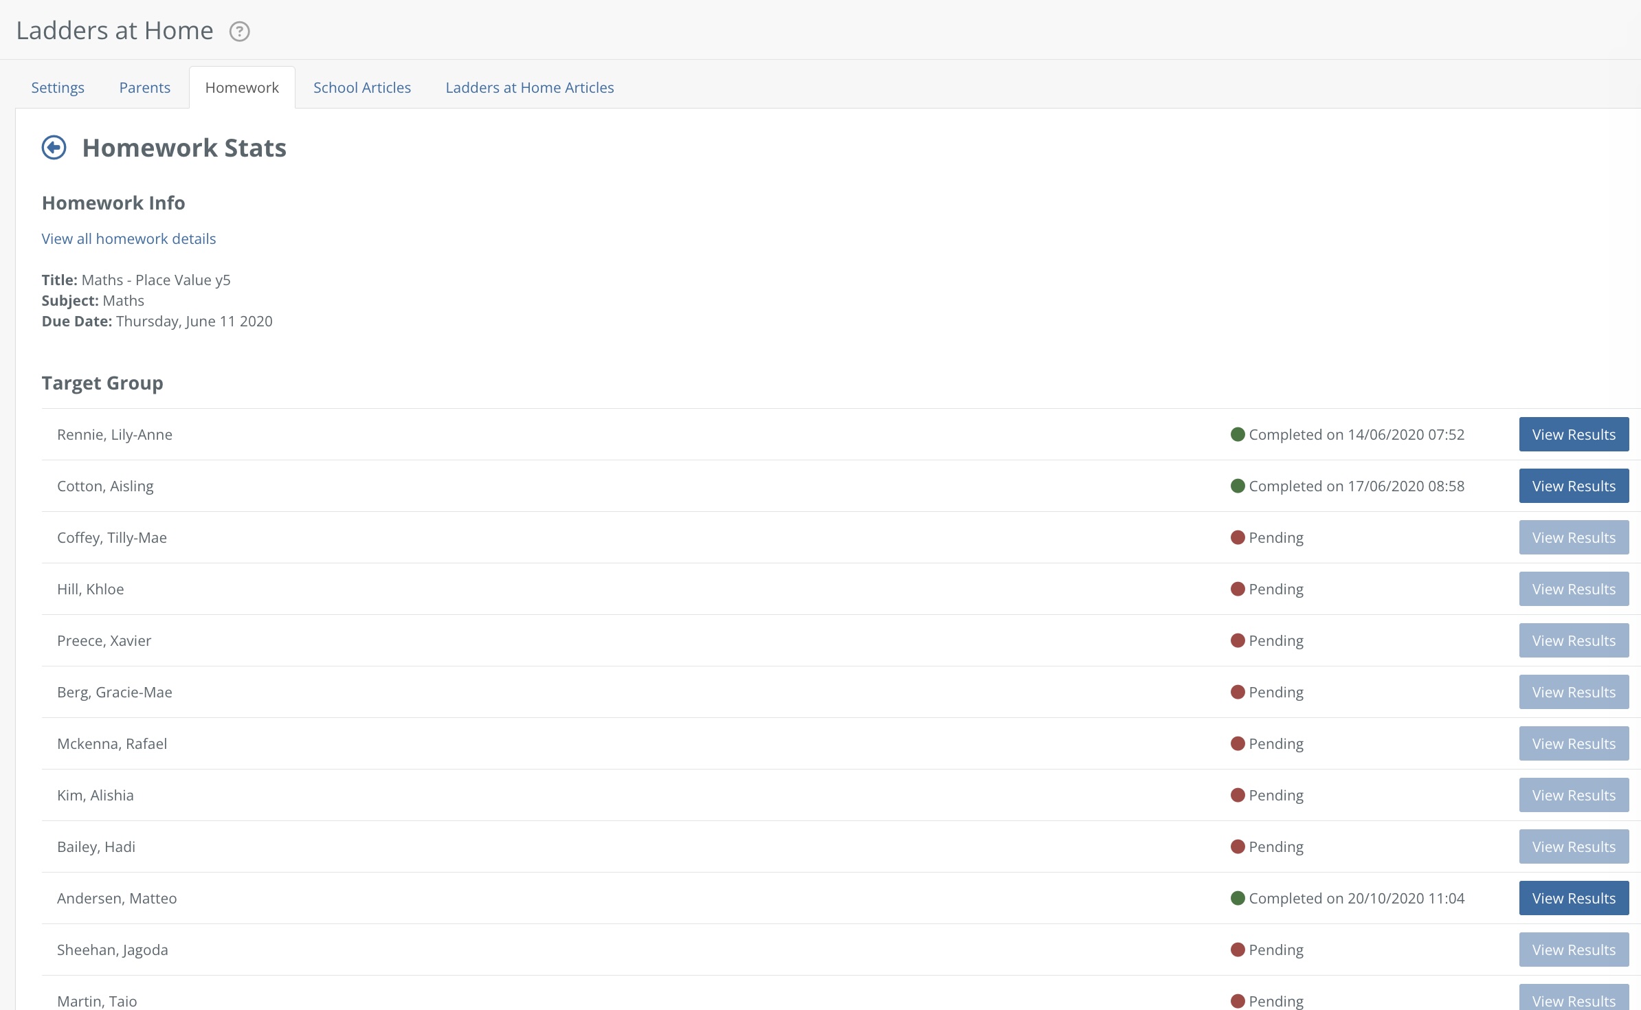
Task: Click the back arrow beside Homework Stats
Action: pyautogui.click(x=54, y=148)
